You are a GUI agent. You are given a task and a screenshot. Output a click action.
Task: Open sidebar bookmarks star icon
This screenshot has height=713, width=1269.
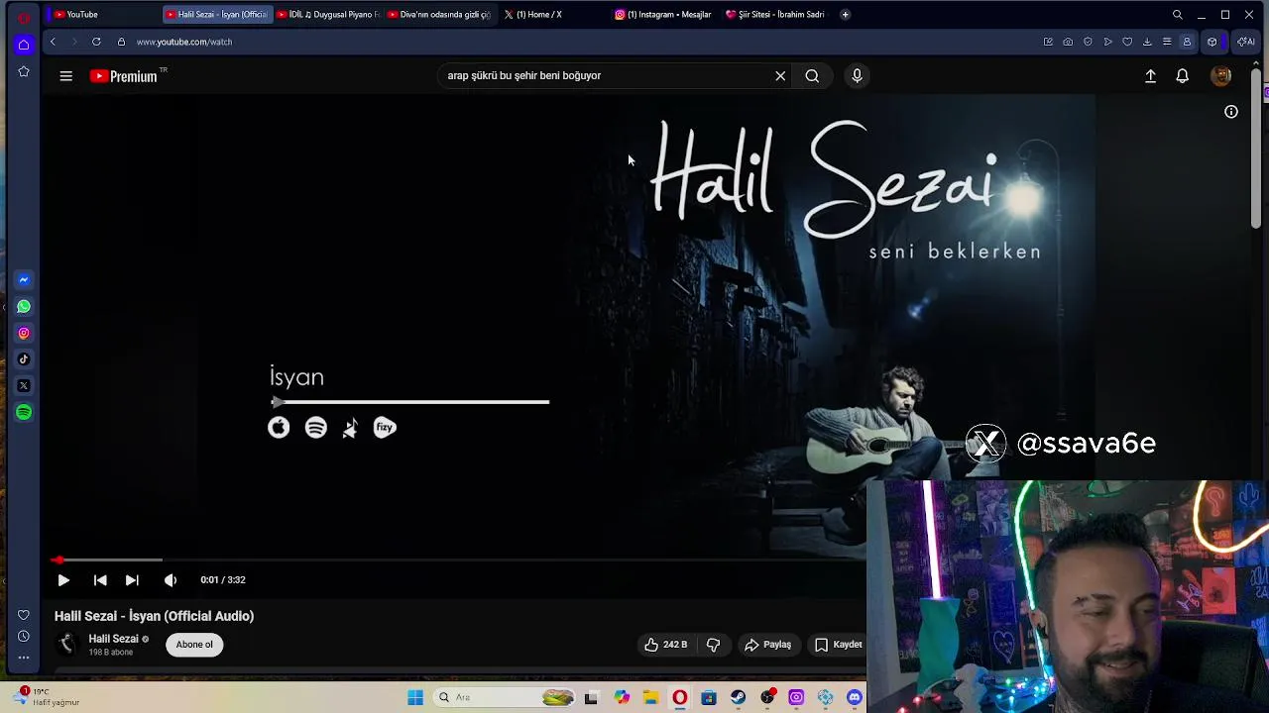(x=24, y=71)
